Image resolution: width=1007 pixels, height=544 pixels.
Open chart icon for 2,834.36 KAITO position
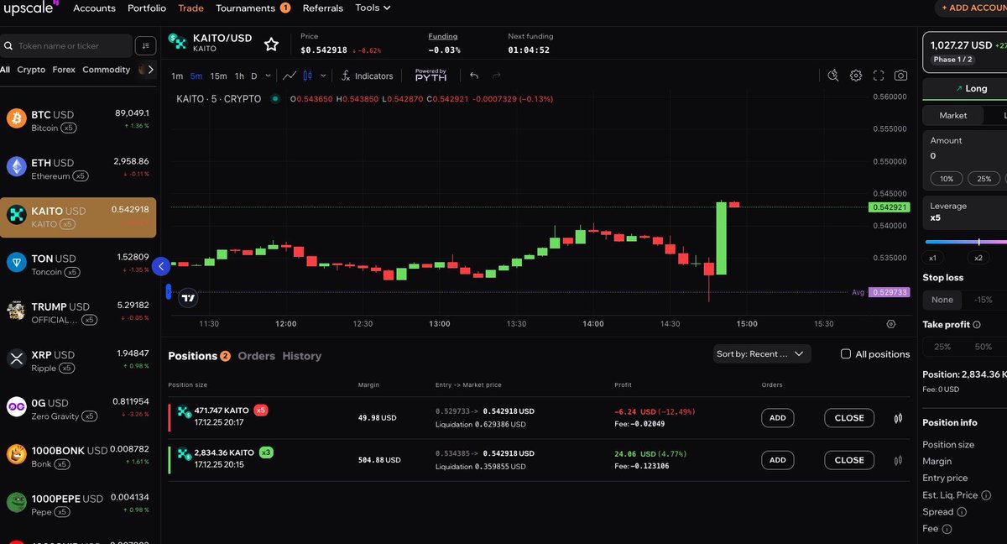[x=898, y=460]
